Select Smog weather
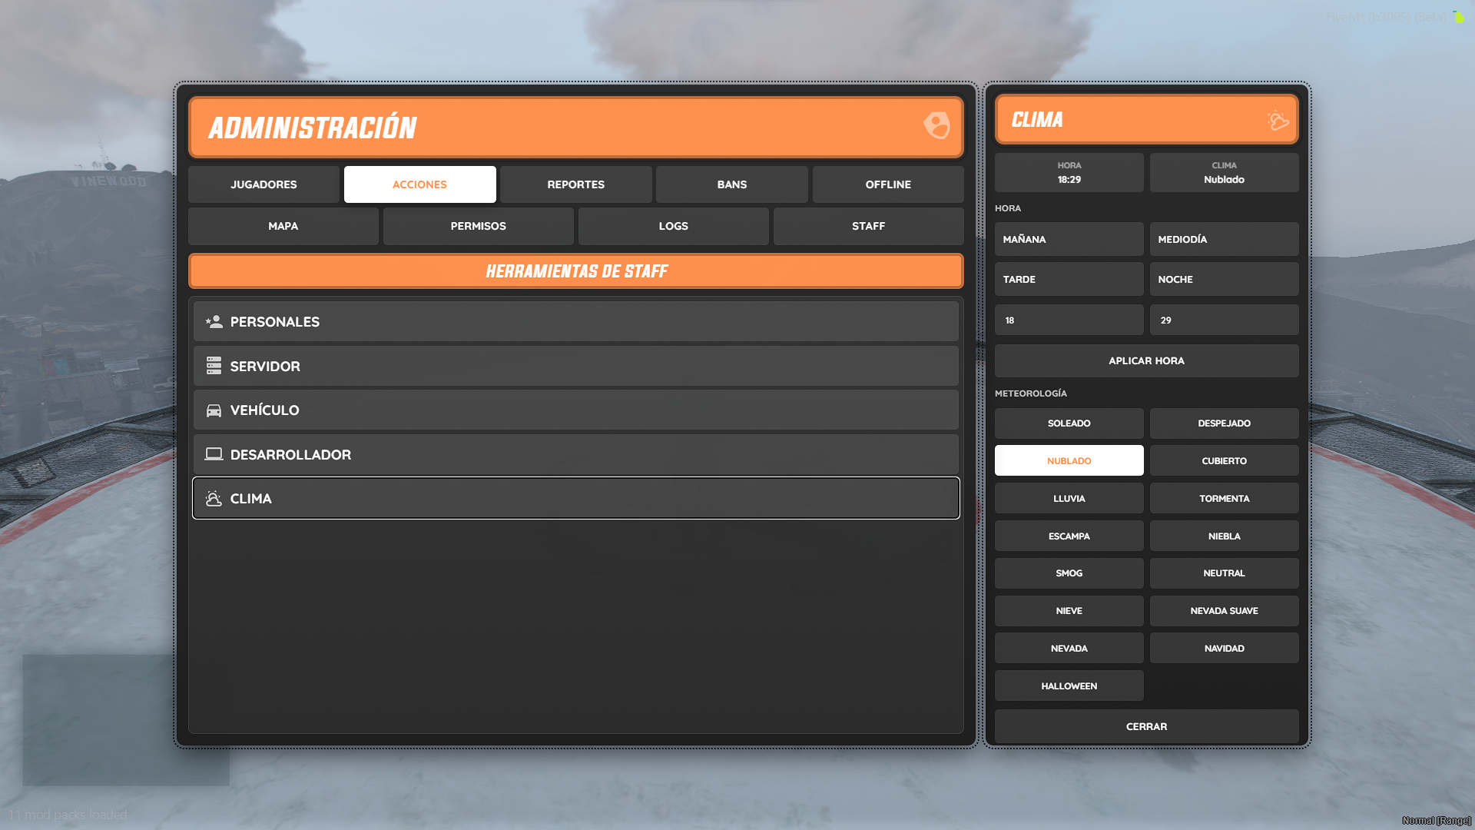 [1069, 573]
